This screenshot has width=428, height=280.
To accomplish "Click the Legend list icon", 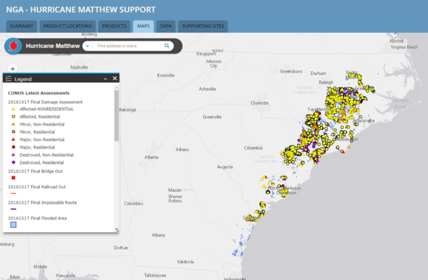I will tap(9, 79).
